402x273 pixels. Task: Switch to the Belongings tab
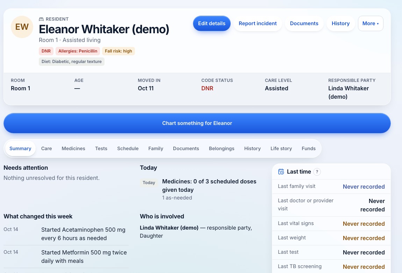tap(222, 148)
